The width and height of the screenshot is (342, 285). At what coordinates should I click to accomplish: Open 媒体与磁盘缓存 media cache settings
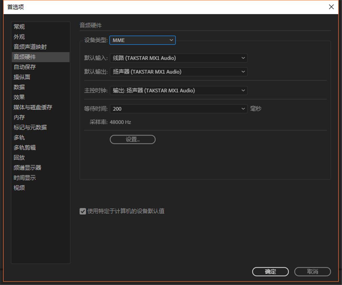click(x=33, y=107)
